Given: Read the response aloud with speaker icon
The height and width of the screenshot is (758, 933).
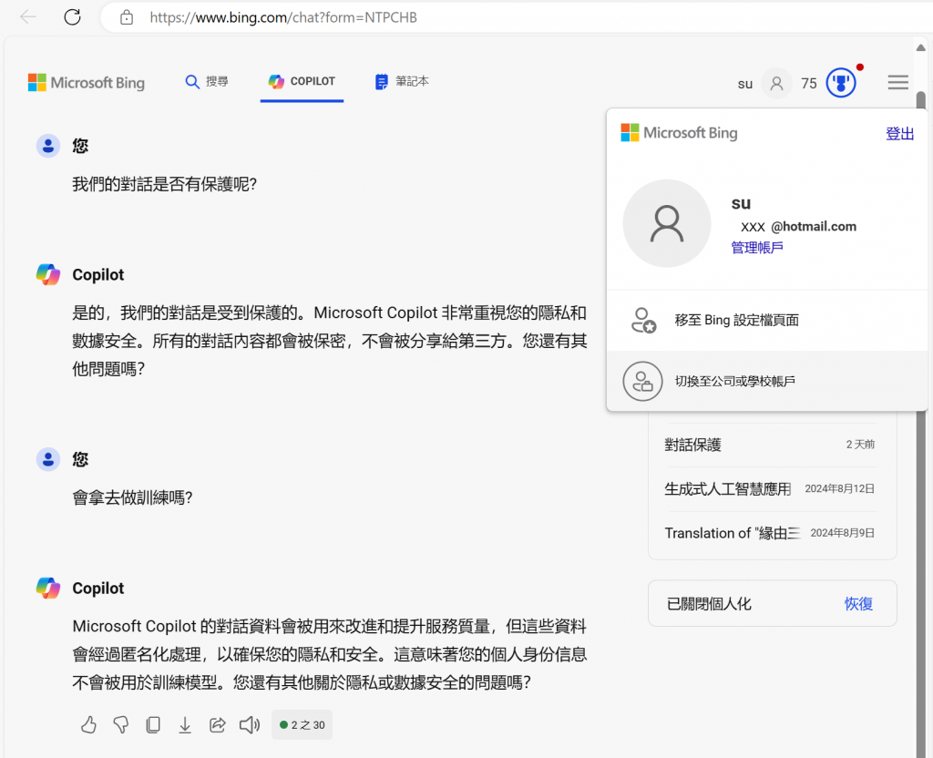Looking at the screenshot, I should click(x=250, y=724).
